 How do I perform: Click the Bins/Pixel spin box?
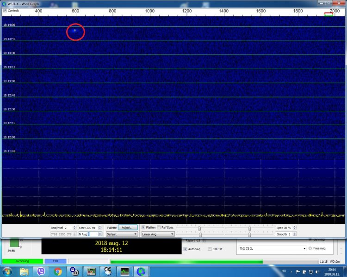tap(63, 228)
